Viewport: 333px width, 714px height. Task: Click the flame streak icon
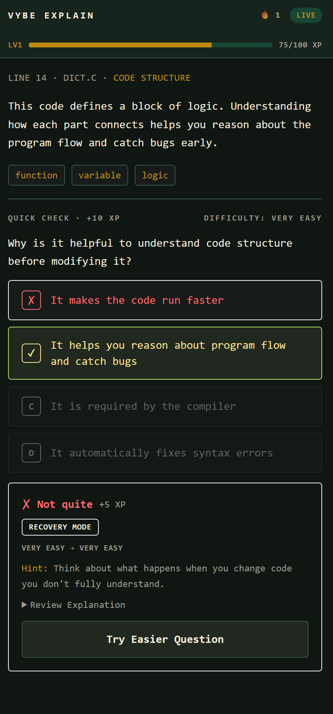pos(265,15)
